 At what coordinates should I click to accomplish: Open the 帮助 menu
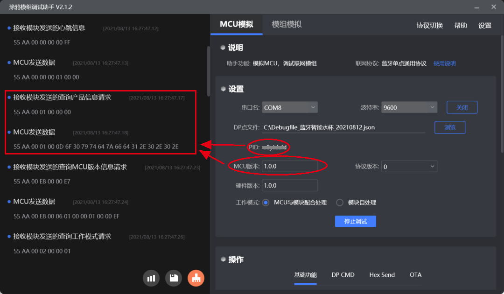460,25
